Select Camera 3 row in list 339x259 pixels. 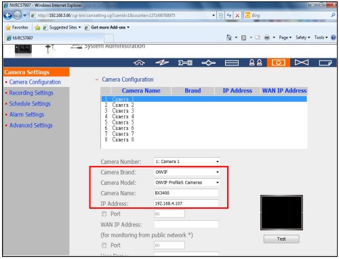point(204,111)
